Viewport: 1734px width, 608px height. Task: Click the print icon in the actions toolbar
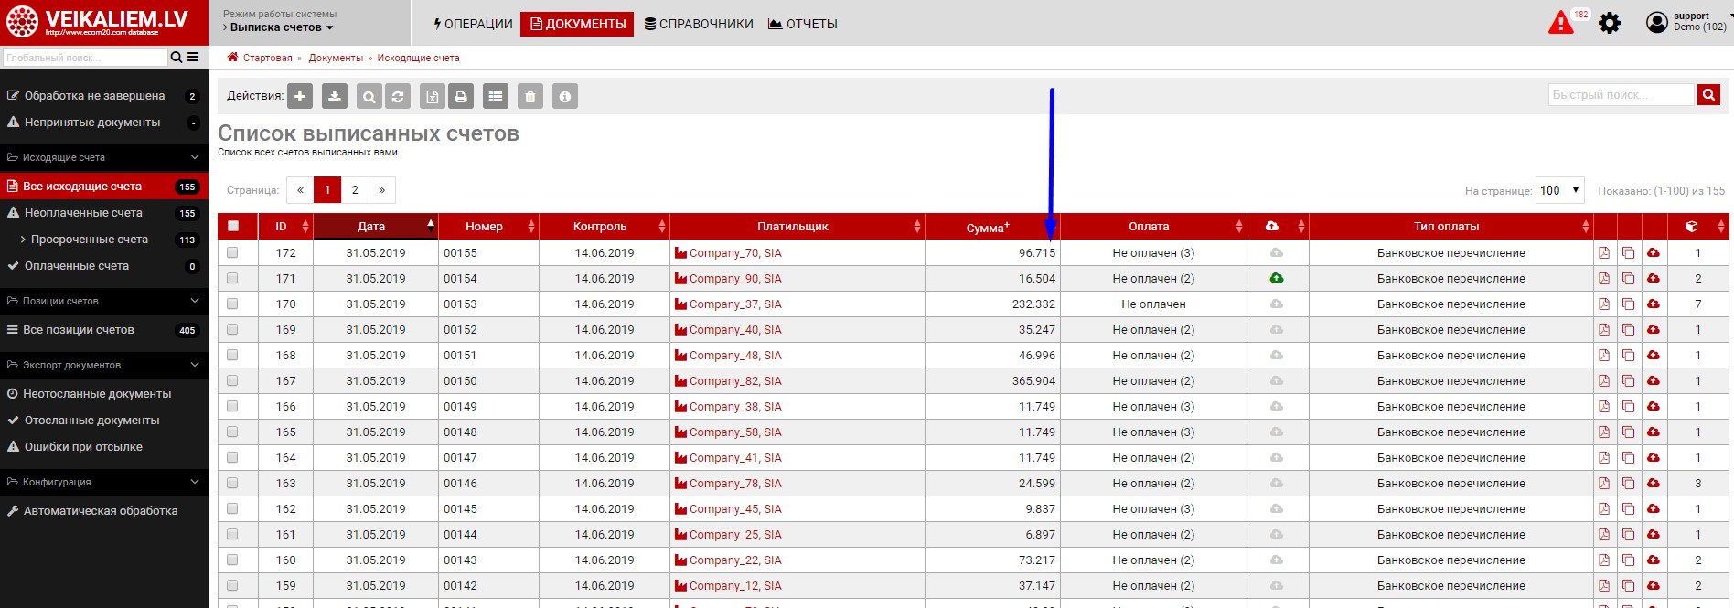coord(461,96)
